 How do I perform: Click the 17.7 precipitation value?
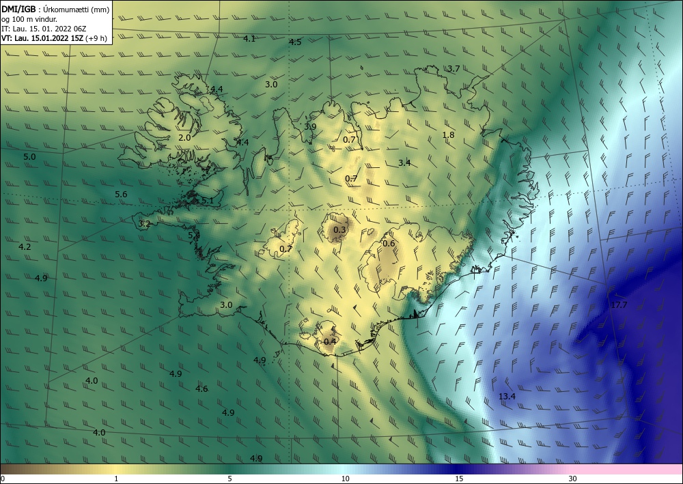619,305
